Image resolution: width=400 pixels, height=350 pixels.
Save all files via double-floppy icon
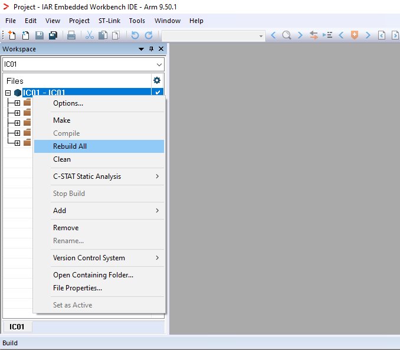point(53,35)
